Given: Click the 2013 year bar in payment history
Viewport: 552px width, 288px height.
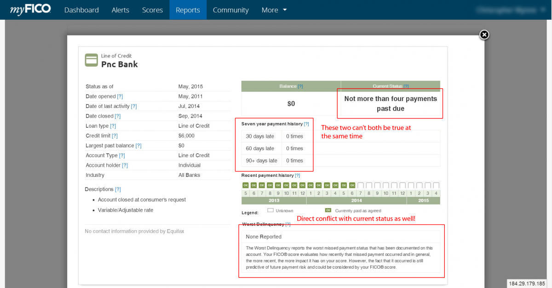Looking at the screenshot, I should (x=274, y=201).
